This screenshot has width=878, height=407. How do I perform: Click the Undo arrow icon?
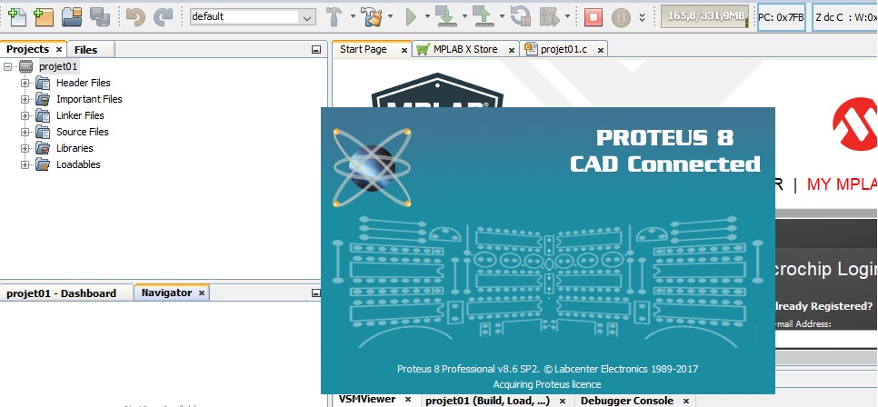tap(135, 16)
